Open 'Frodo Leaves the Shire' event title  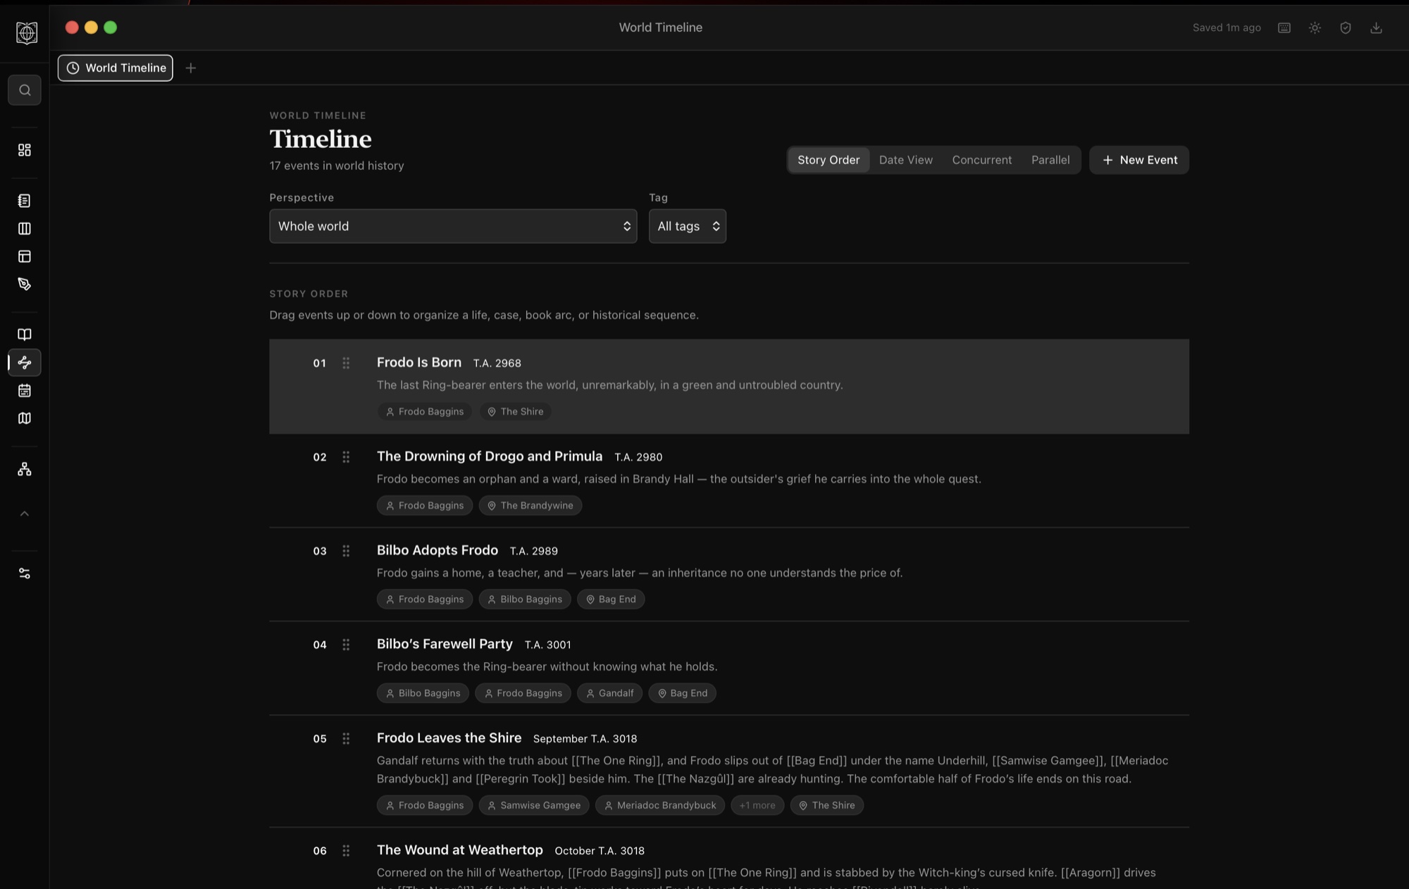(449, 738)
